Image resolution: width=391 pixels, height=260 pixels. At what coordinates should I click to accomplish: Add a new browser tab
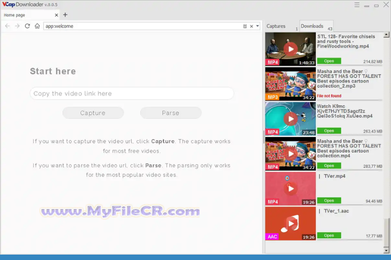65,15
